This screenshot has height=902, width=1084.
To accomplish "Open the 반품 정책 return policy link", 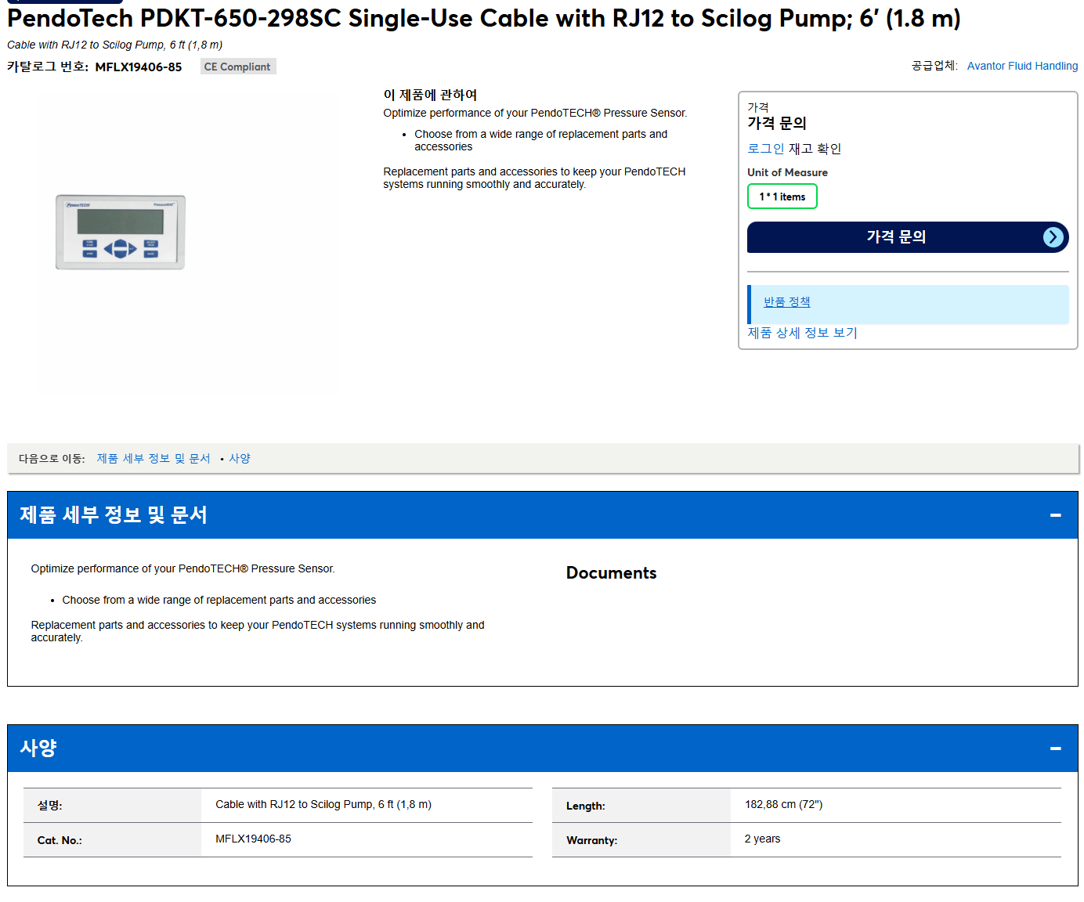I will coord(786,302).
